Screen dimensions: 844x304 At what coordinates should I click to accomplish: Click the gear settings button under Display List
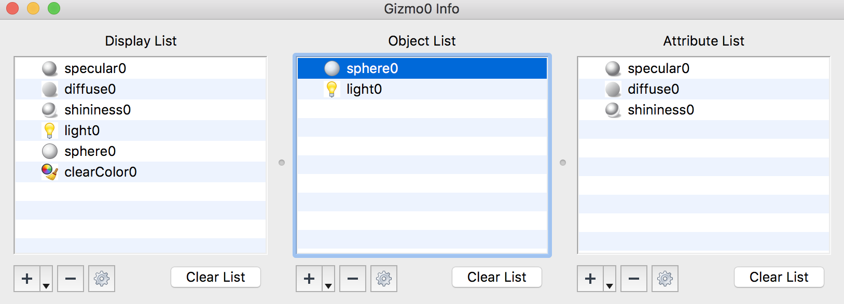(102, 279)
